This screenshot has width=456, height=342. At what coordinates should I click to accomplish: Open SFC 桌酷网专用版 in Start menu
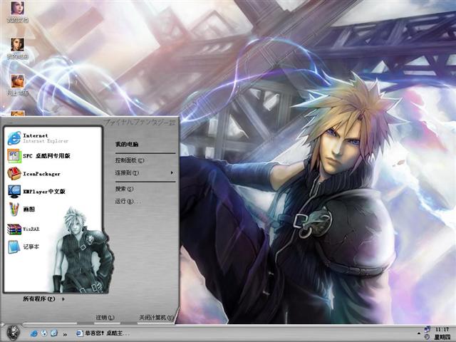(39, 156)
